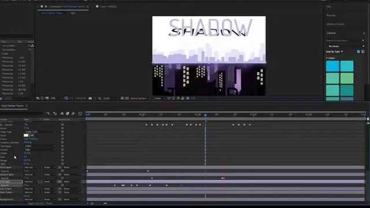Click the current timecode display in viewer
Image resolution: width=370 pixels, height=208 pixels.
click(x=80, y=98)
